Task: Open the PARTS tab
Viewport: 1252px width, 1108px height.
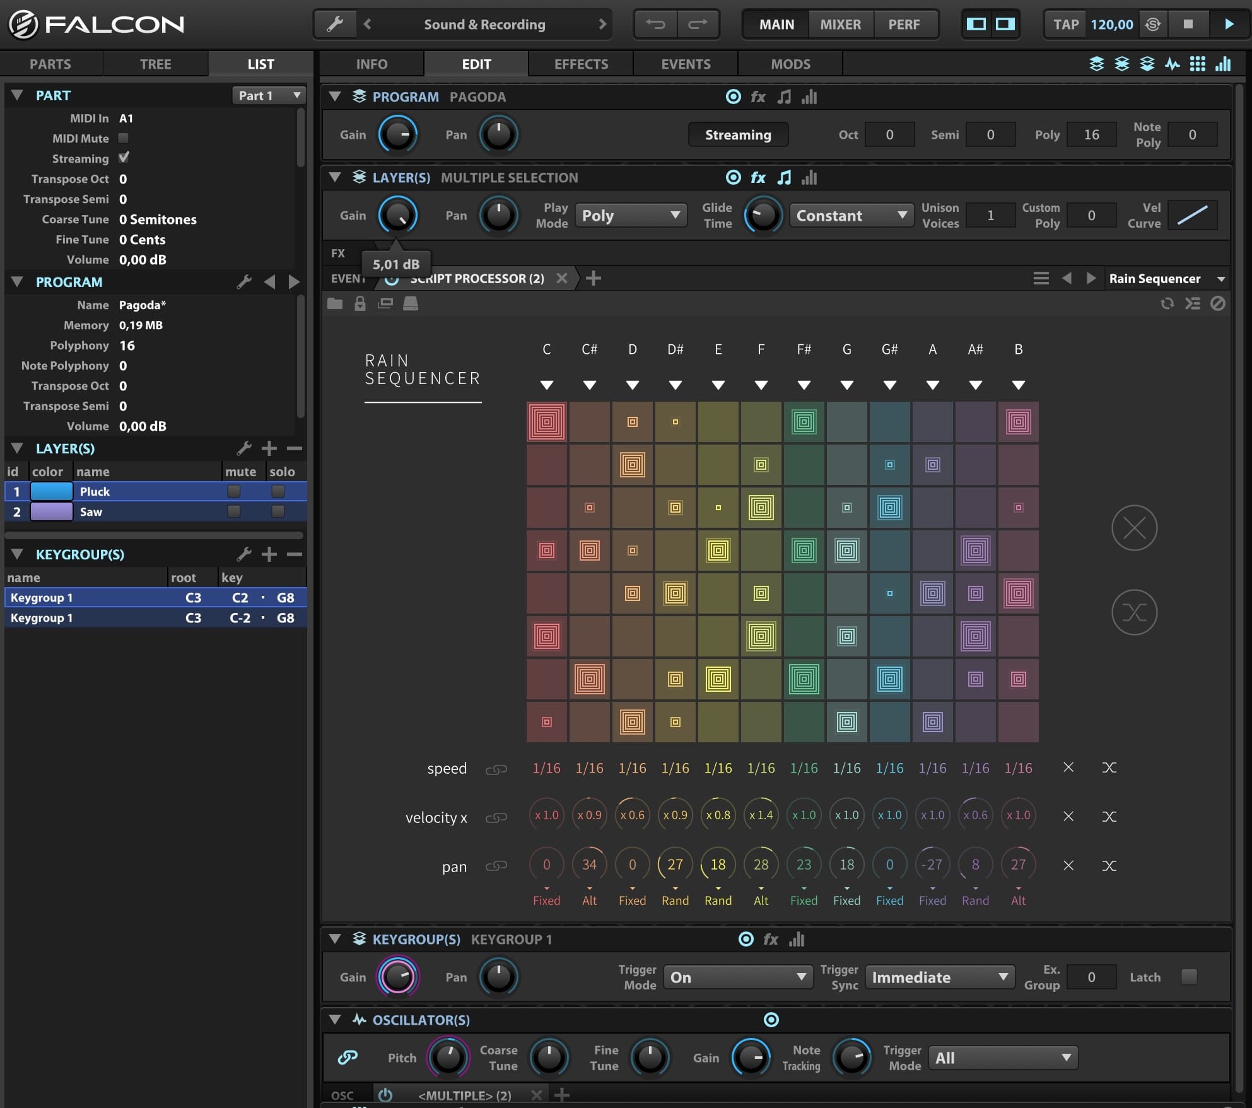Action: [x=50, y=64]
